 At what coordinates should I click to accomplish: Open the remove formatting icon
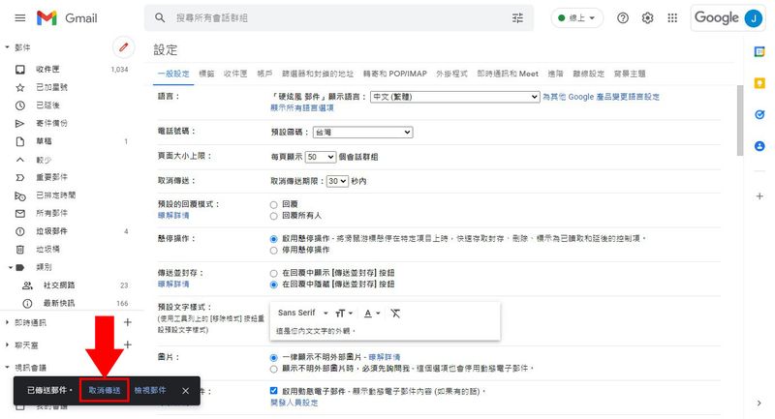[395, 314]
